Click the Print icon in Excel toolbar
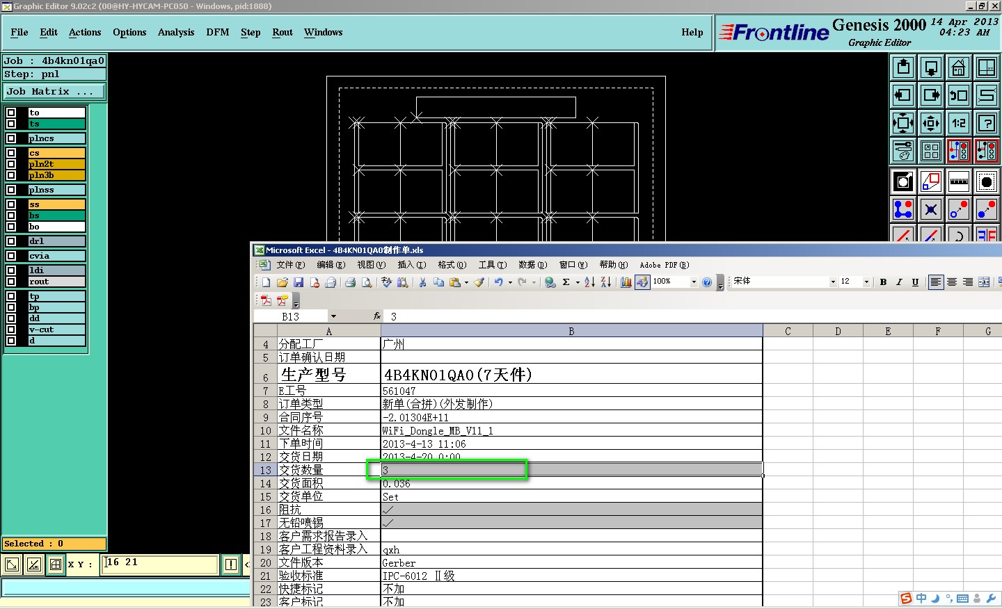 [350, 282]
